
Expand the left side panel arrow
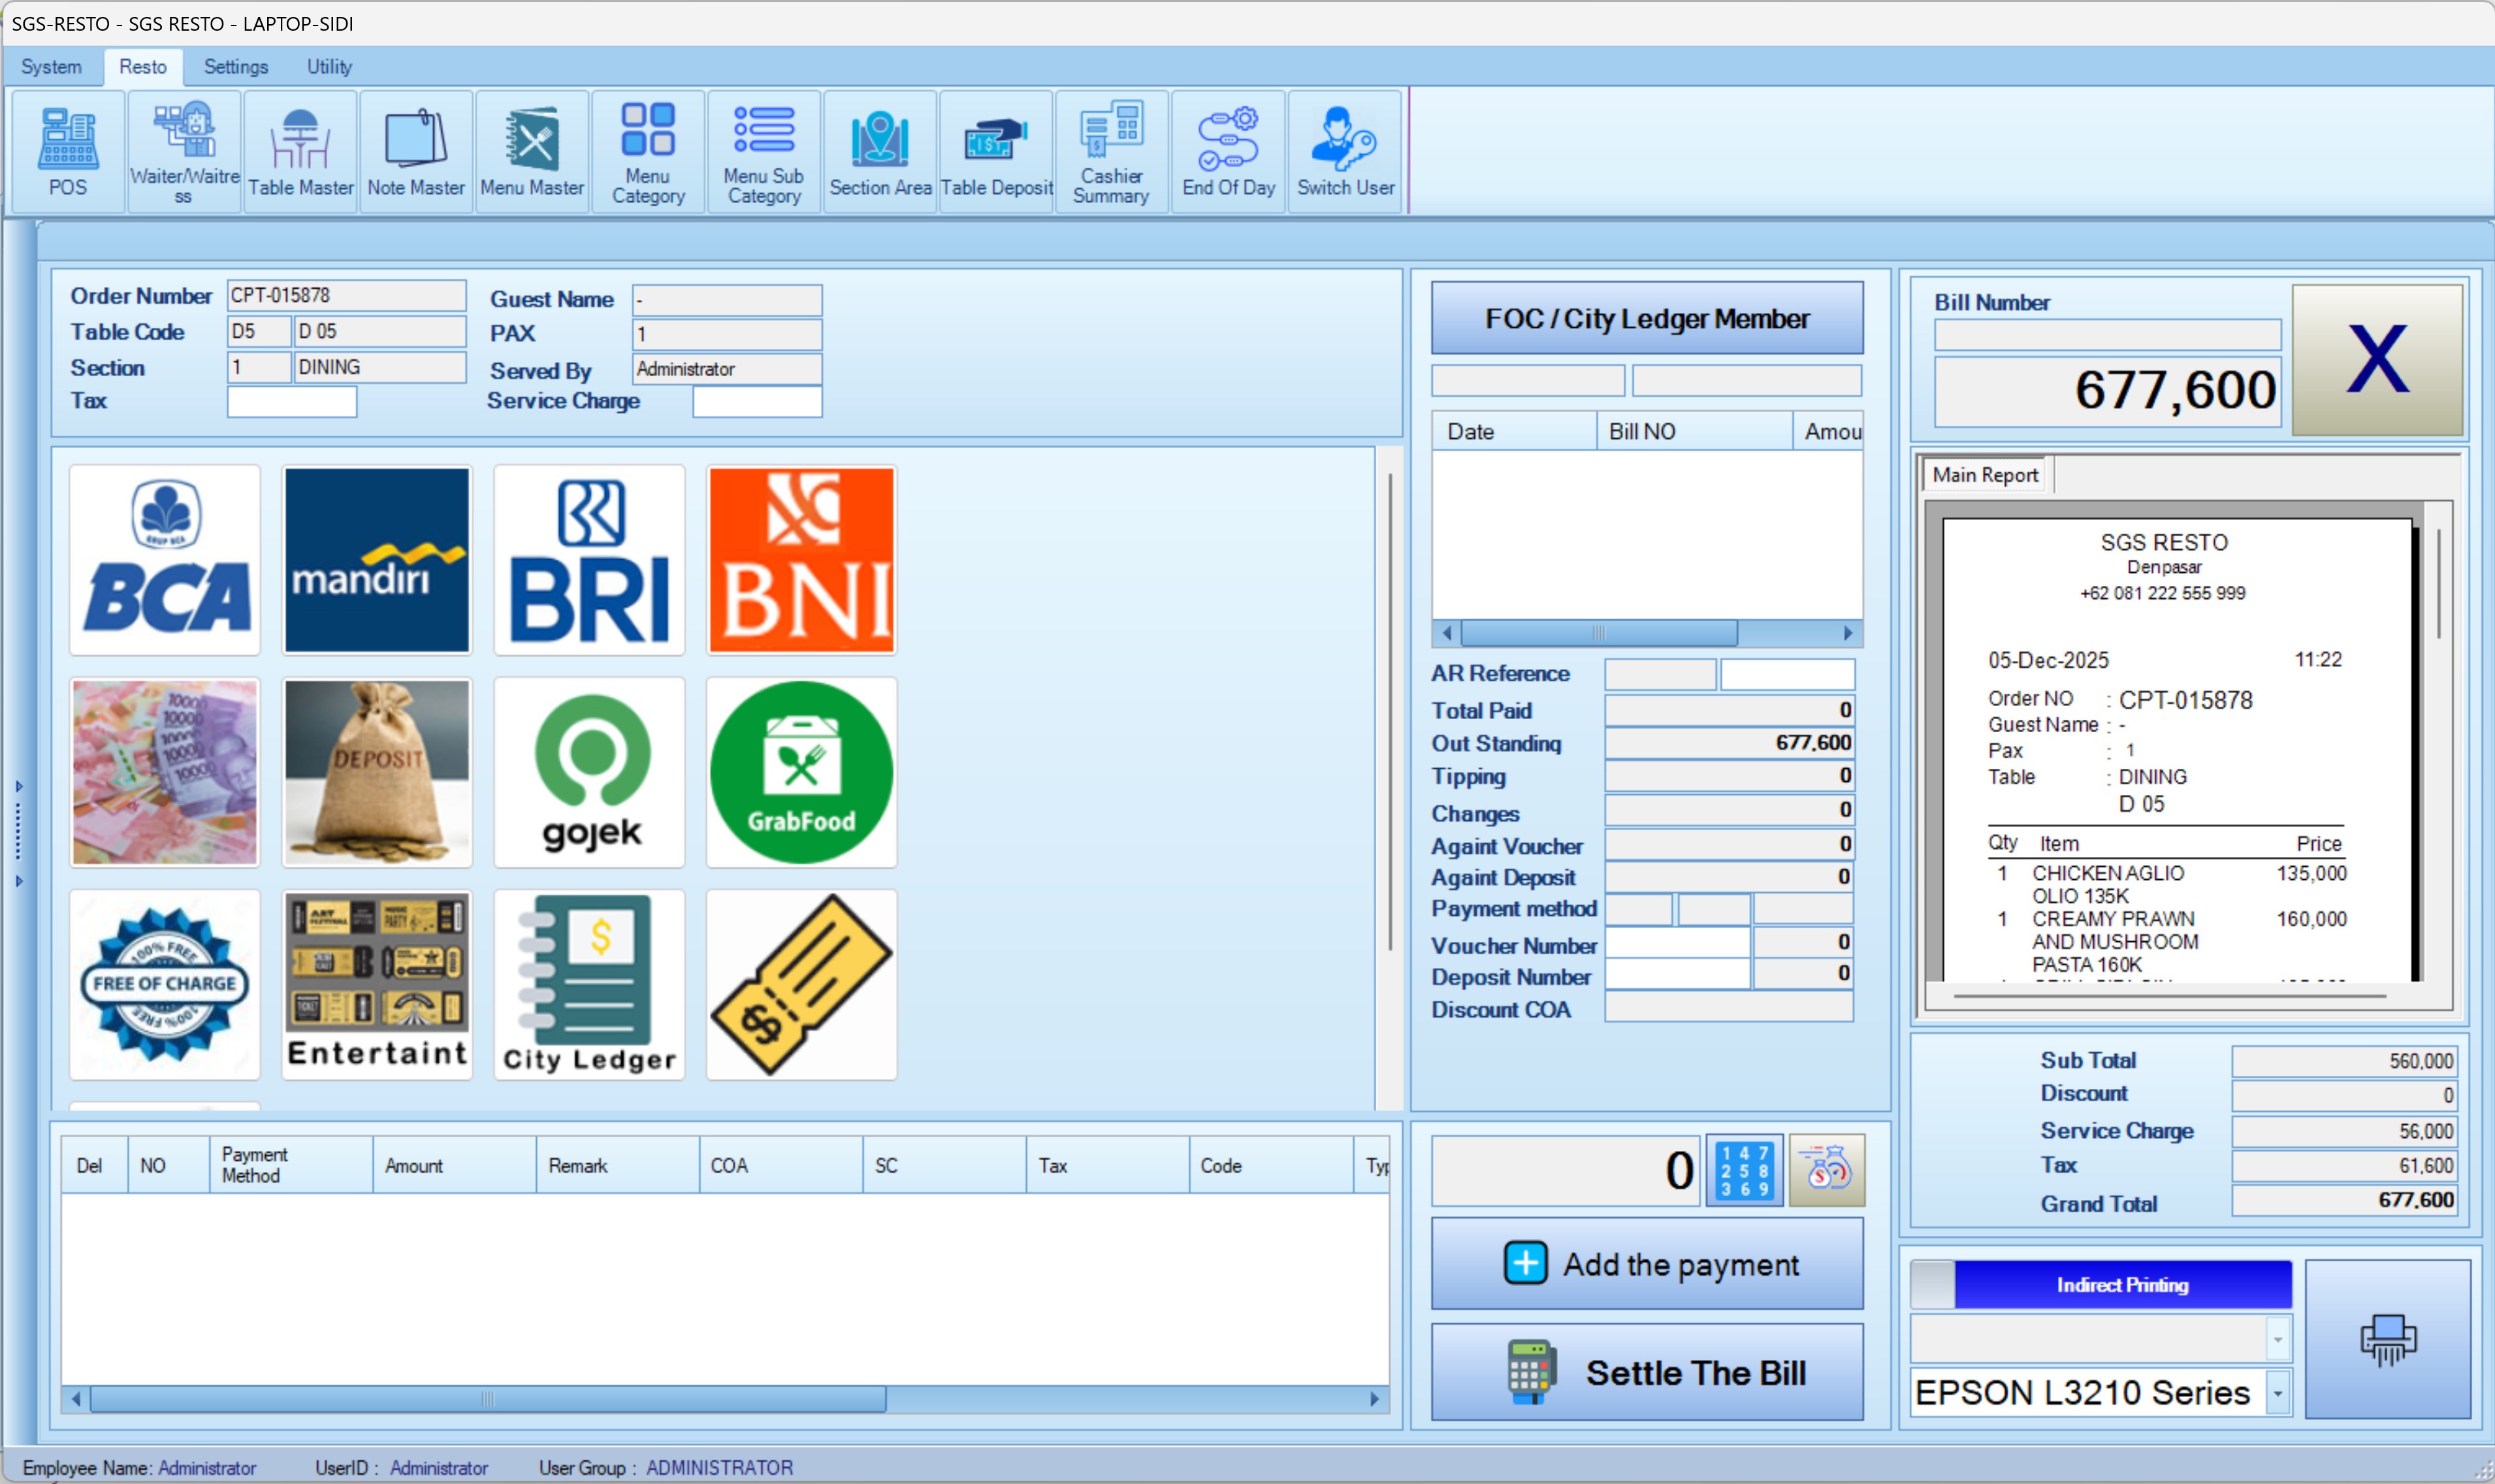click(18, 787)
